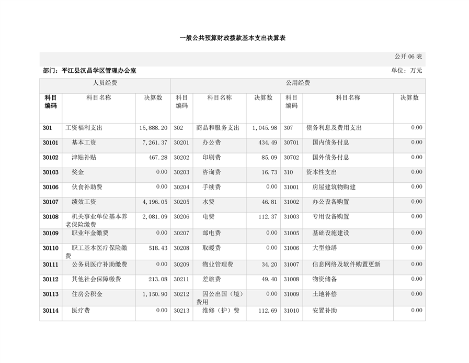The height and width of the screenshot is (363, 469).
Task: Select the 债务利息及费用支出 cell
Action: [x=334, y=128]
